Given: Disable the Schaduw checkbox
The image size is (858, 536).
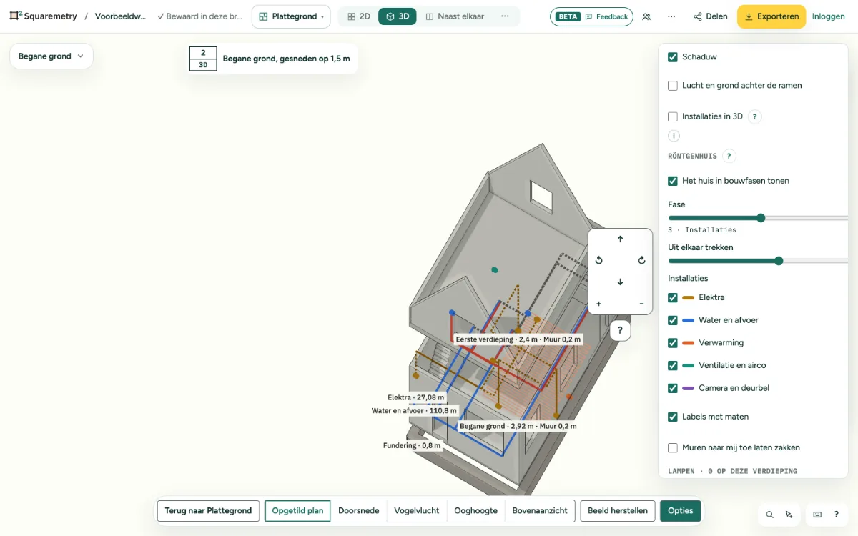Looking at the screenshot, I should click(673, 57).
